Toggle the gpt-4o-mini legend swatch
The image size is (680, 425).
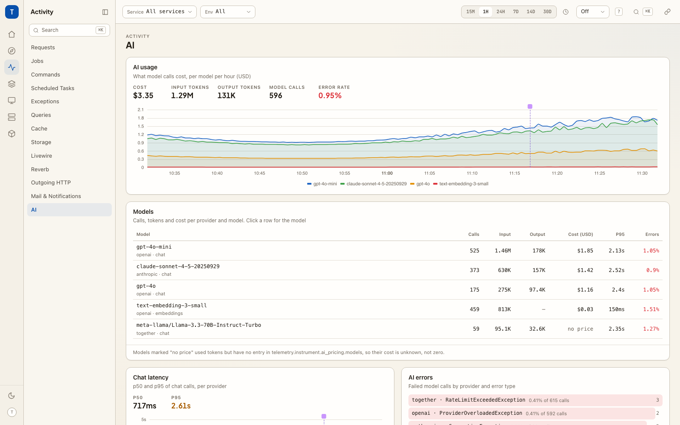pyautogui.click(x=309, y=184)
